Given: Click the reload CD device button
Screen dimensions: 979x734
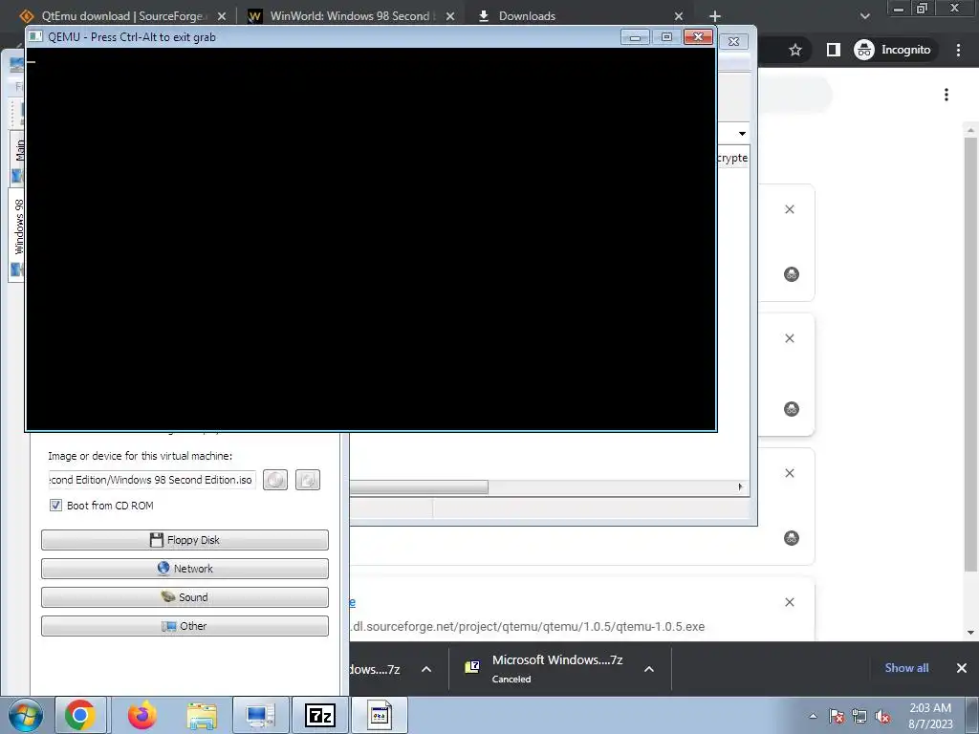Looking at the screenshot, I should point(308,480).
